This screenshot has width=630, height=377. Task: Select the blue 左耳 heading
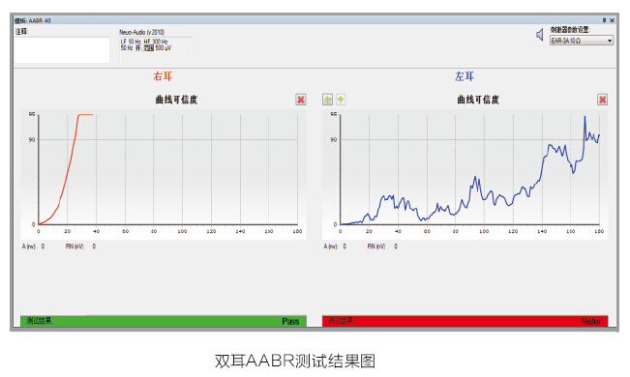[x=465, y=76]
